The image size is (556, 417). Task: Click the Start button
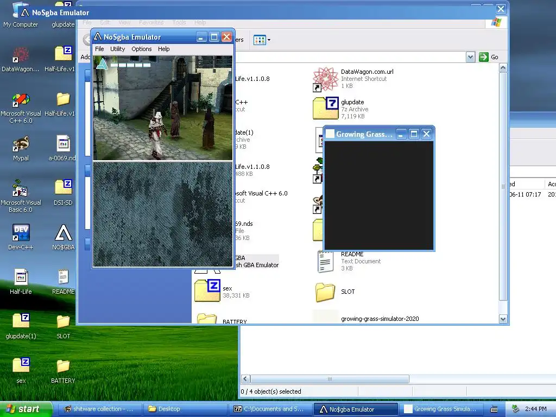coord(26,409)
